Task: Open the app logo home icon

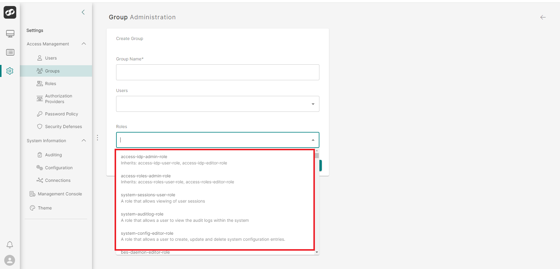Action: tap(10, 12)
